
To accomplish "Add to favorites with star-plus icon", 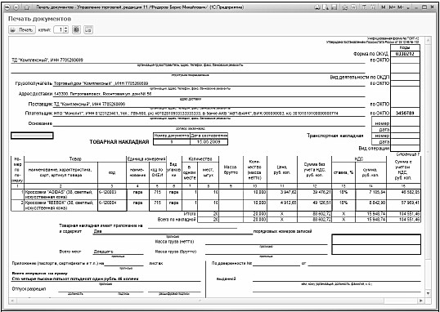I will (345, 7).
